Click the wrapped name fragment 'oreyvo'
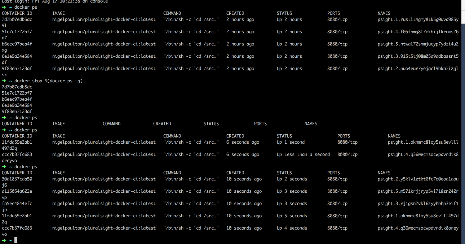Viewport: 465px width, 244px height. [x=9, y=161]
